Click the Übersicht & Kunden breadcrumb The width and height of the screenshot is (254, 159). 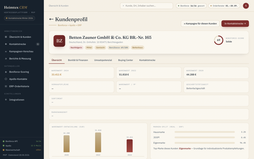[59, 6]
